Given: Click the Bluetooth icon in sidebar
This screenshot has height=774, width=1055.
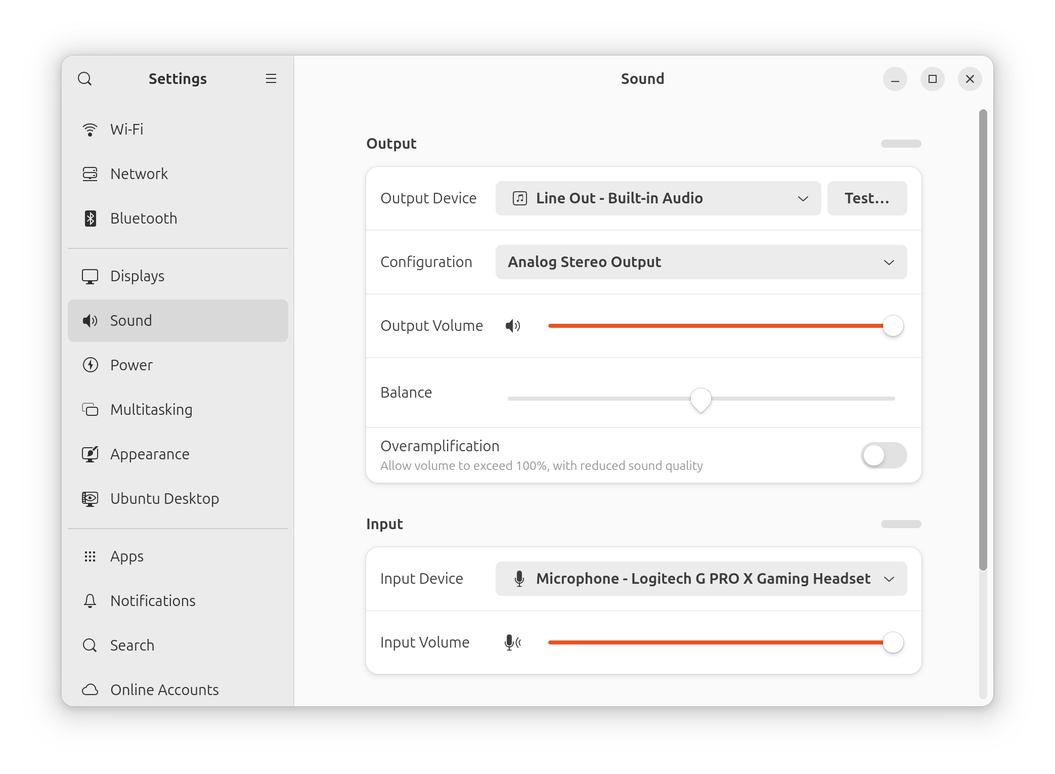Looking at the screenshot, I should tap(91, 219).
